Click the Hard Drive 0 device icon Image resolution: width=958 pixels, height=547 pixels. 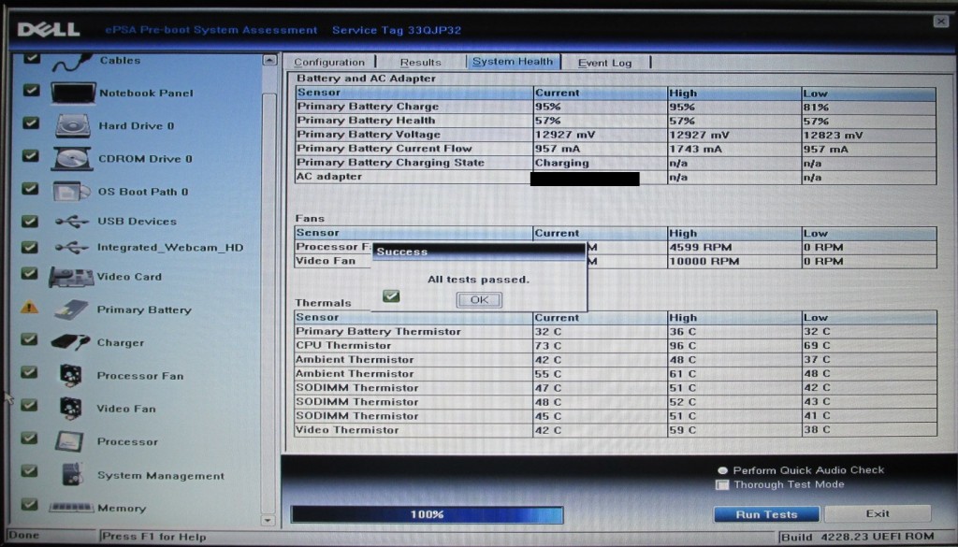pos(72,126)
